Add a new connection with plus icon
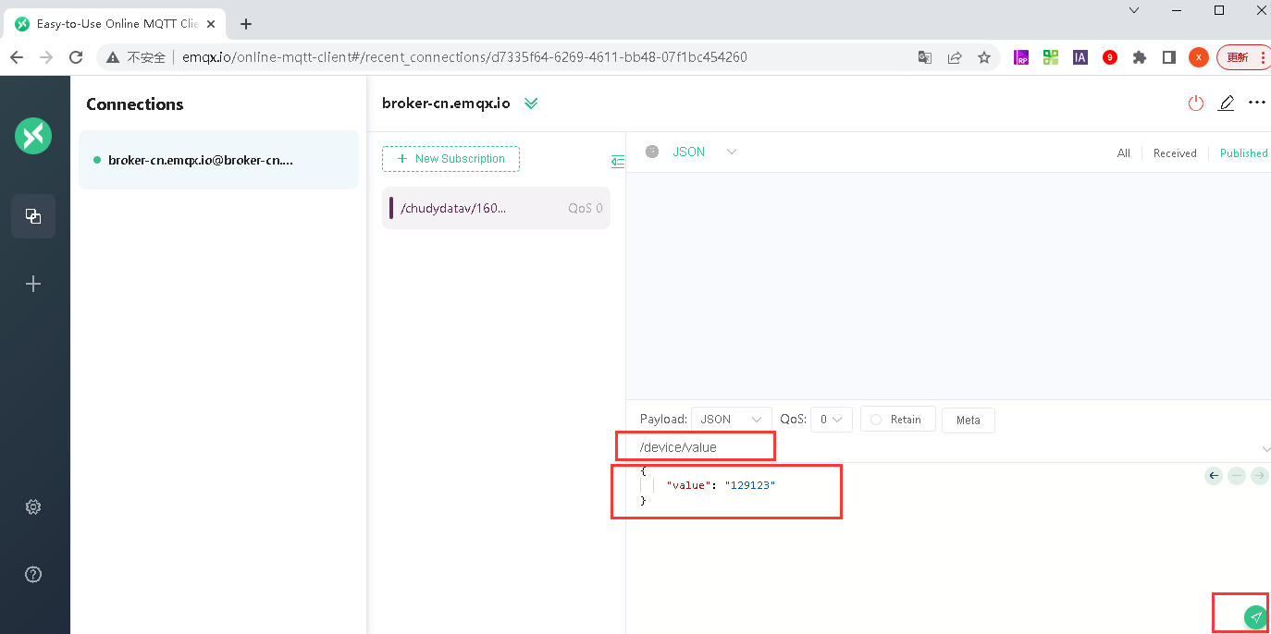The height and width of the screenshot is (634, 1271). click(x=33, y=284)
